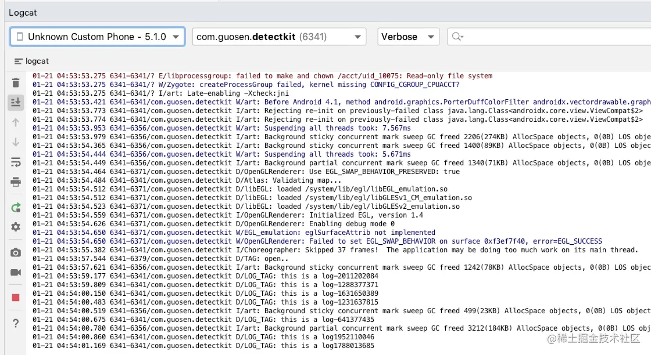Image resolution: width=651 pixels, height=355 pixels.
Task: Select the W/Zygote createProcessGroup failed line
Action: tap(246, 85)
